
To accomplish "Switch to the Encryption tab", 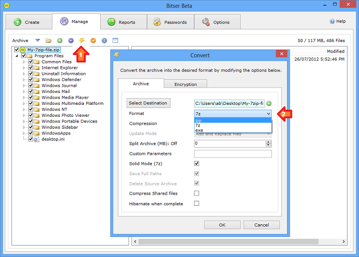I will pyautogui.click(x=185, y=83).
